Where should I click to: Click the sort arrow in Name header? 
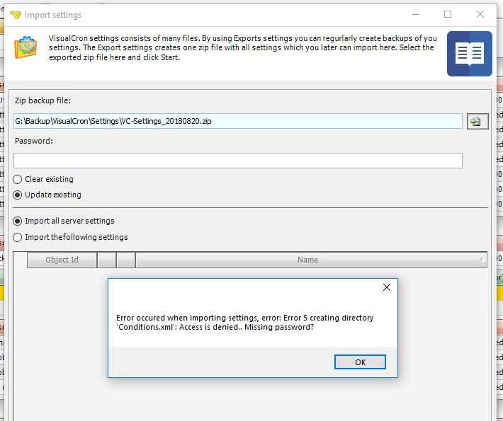(x=481, y=260)
